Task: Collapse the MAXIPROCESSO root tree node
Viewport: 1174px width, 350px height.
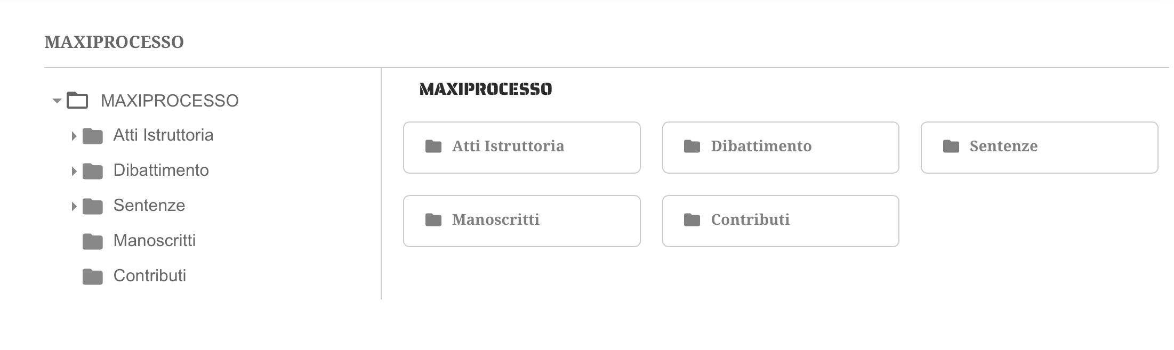Action: pos(57,101)
